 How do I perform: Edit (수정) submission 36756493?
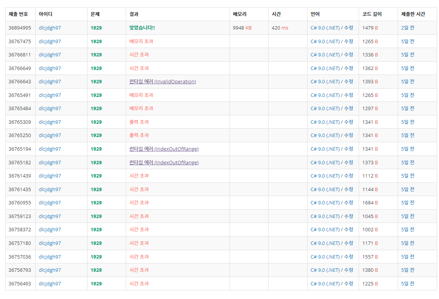pyautogui.click(x=348, y=283)
